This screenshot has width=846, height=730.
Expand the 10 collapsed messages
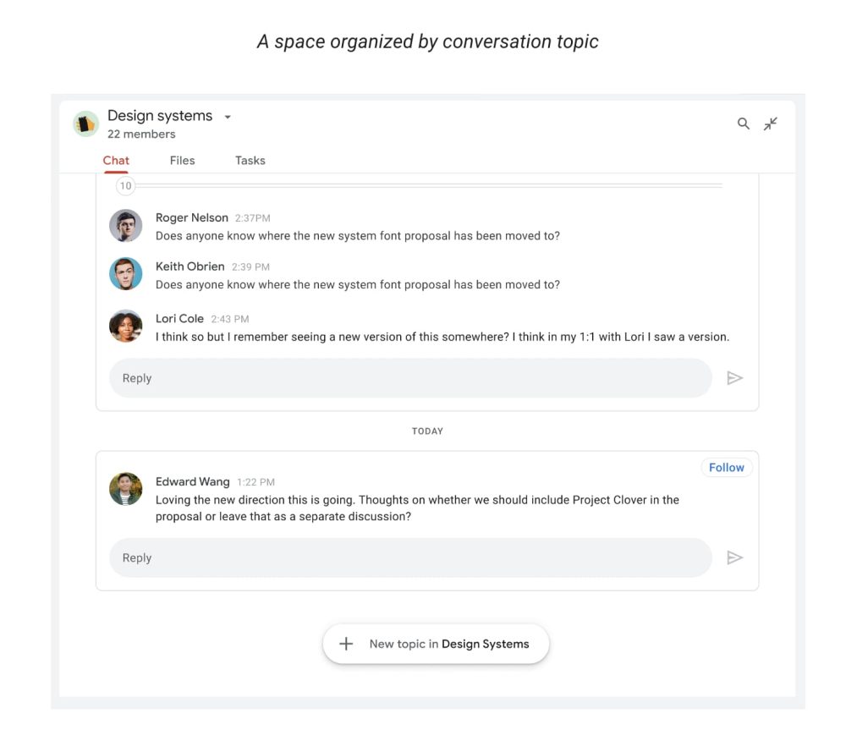tap(126, 185)
